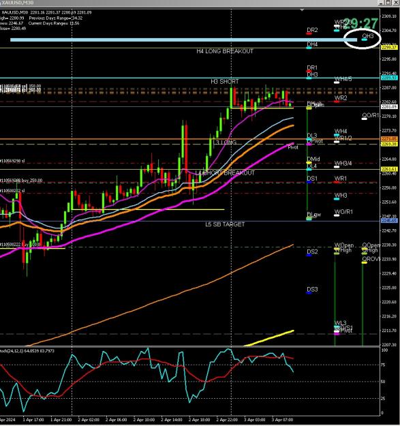400x426 pixels.
Task: Click order #110569388 buy 250.00 label
Action: pos(21,181)
